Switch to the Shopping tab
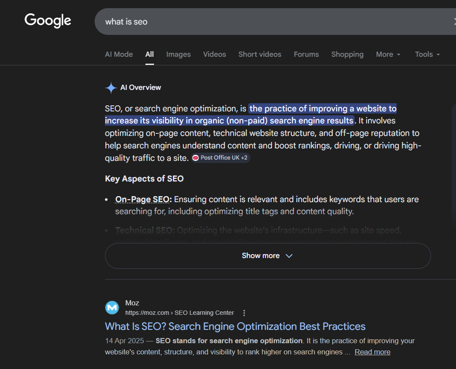The height and width of the screenshot is (369, 456). coord(347,54)
